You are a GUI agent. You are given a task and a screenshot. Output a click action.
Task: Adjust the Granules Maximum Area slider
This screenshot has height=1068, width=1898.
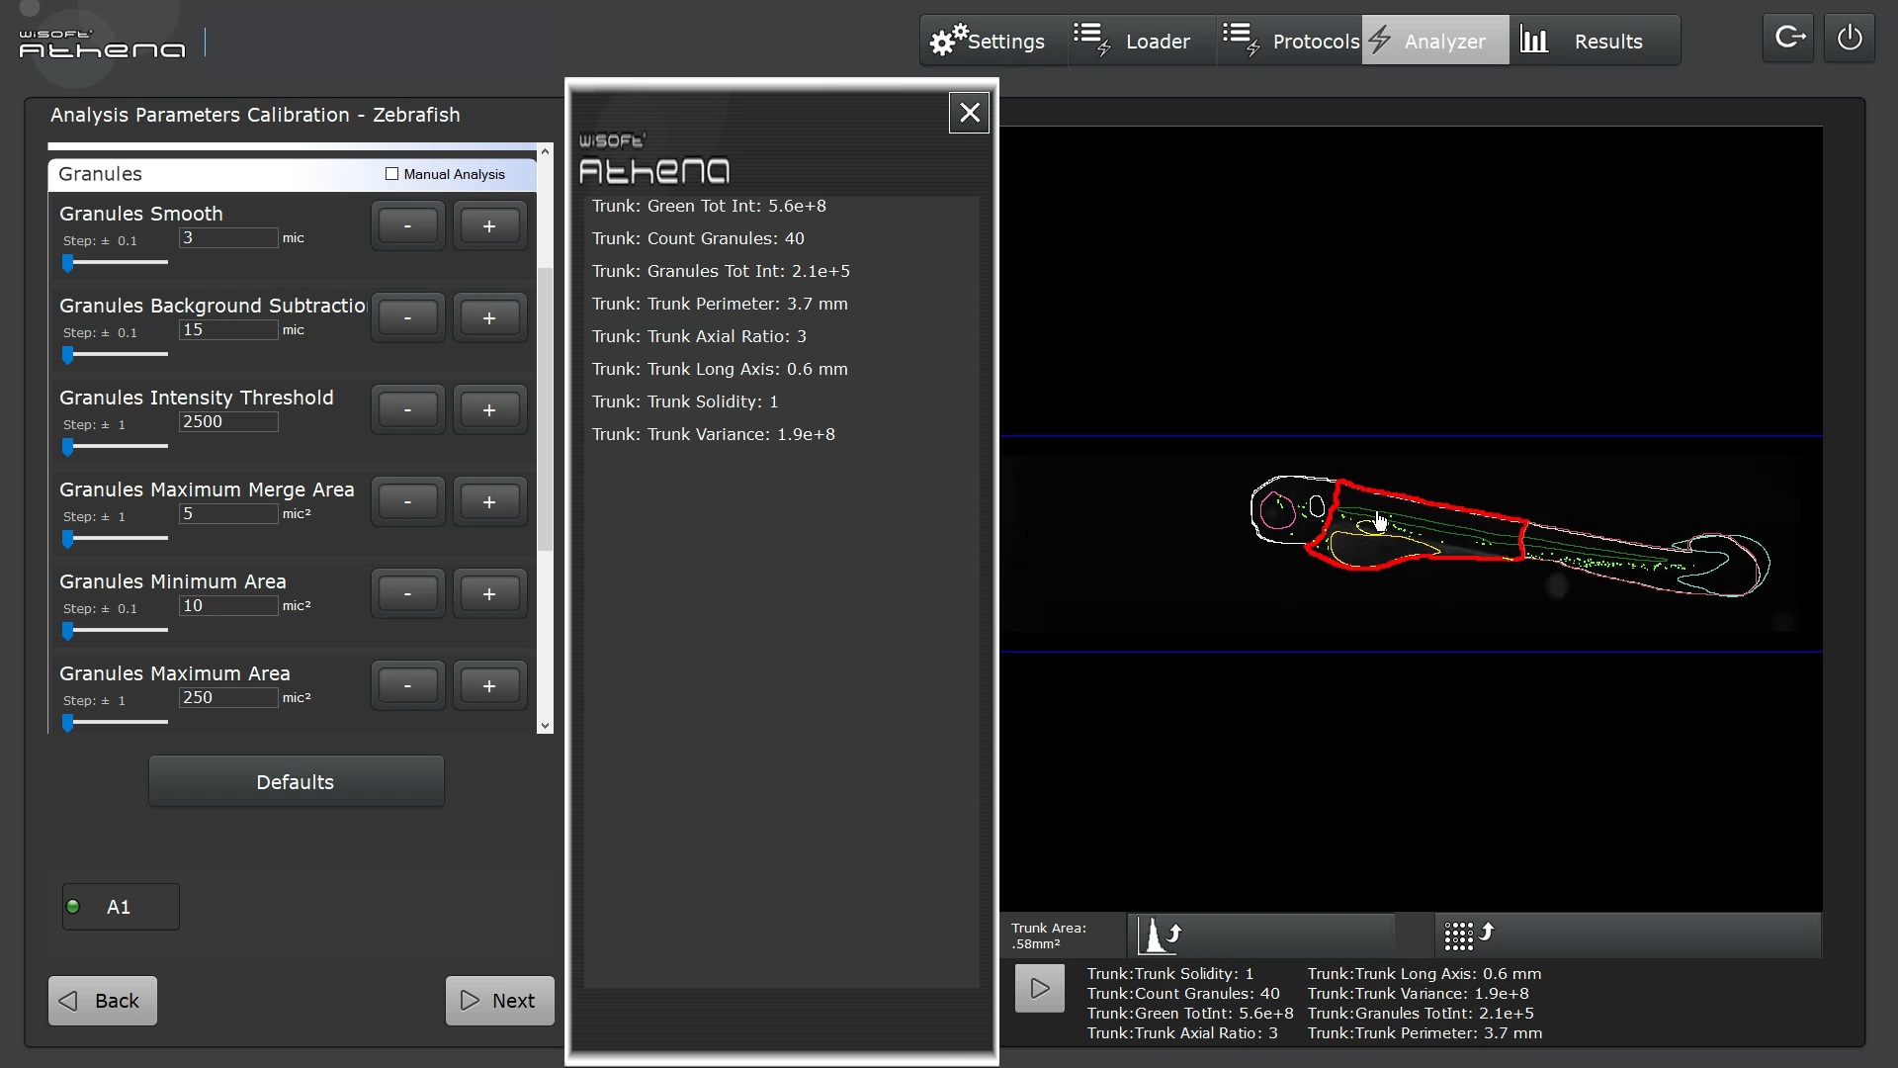point(68,723)
